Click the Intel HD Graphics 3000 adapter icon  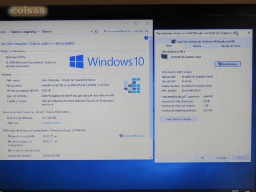164,57
